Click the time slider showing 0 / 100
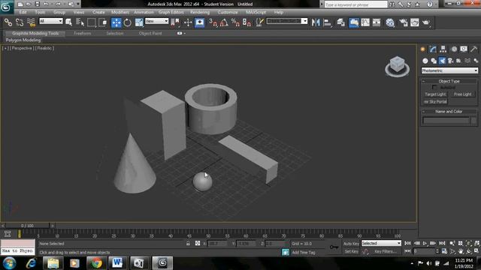481x270 pixels. point(27,226)
